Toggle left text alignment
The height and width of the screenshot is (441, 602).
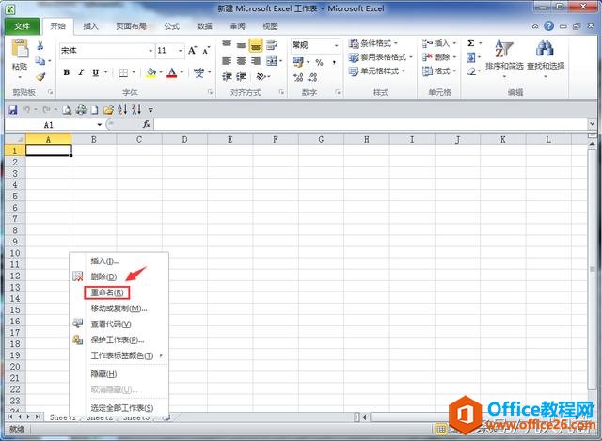point(227,60)
